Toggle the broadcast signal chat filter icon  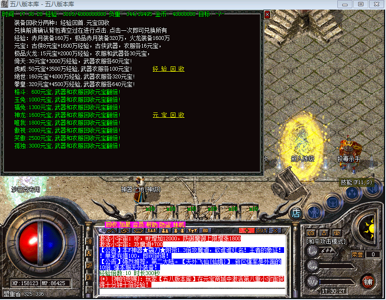tap(89, 289)
